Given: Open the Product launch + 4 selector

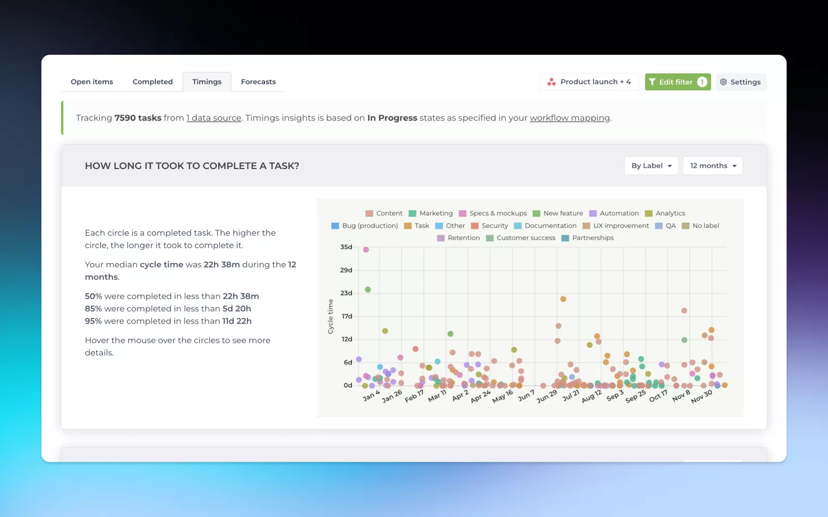Looking at the screenshot, I should (x=589, y=82).
